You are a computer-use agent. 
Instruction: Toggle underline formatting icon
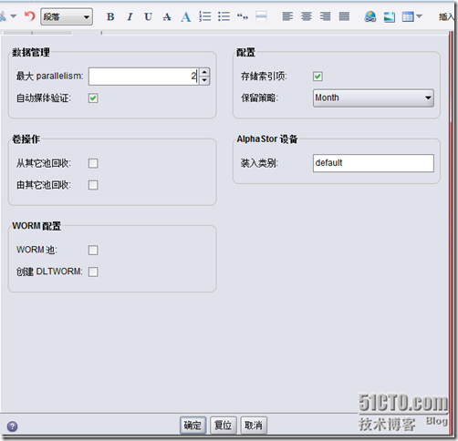coord(149,16)
